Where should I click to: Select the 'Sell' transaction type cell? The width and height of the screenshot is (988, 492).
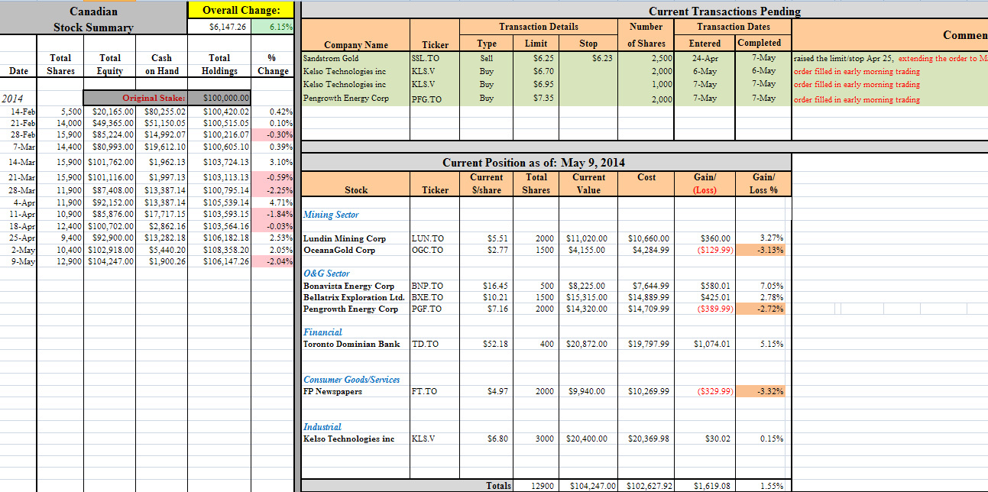pyautogui.click(x=487, y=58)
